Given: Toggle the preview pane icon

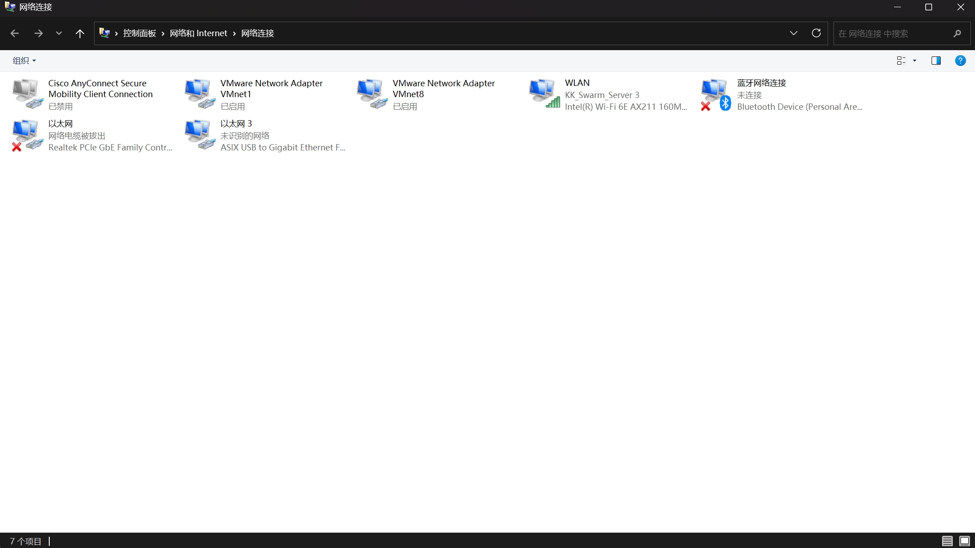Looking at the screenshot, I should [x=936, y=61].
